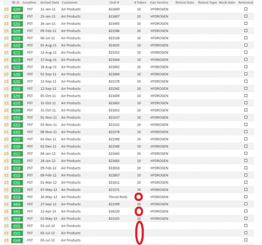
Task: Click the 12-Apr-13 arrival date
Action: point(48,211)
